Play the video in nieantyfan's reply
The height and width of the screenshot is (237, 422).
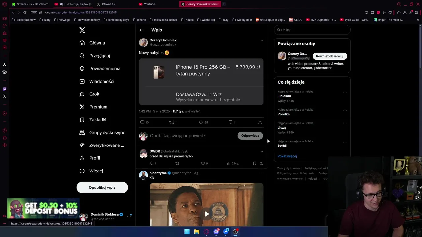click(x=207, y=214)
